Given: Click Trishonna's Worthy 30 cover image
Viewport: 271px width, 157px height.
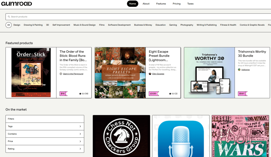Looking at the screenshot, I should click(209, 73).
